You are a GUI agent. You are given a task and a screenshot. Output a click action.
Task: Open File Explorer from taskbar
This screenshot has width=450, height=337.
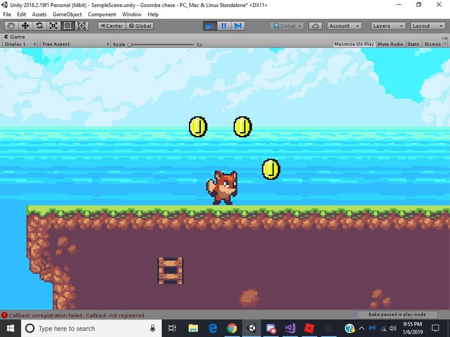(193, 328)
